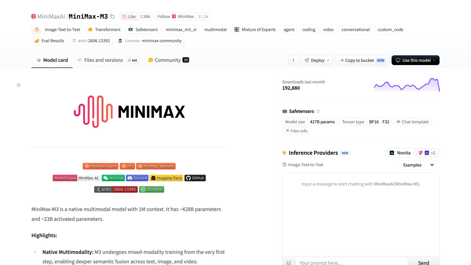This screenshot has height=265, width=471.
Task: Open the arXiv 2606.13392 badge
Action: point(116,189)
